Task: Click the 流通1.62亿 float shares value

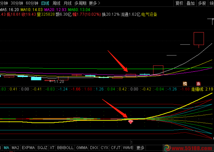Action: pyautogui.click(x=130, y=14)
